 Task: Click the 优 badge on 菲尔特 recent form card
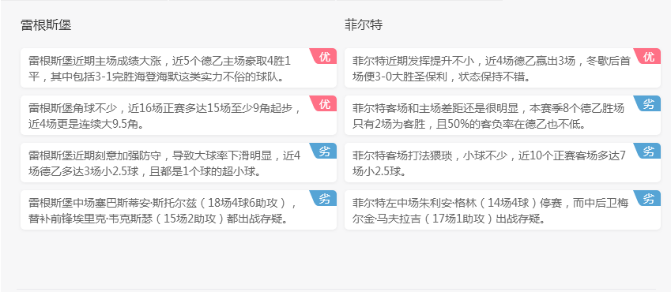tap(648, 56)
